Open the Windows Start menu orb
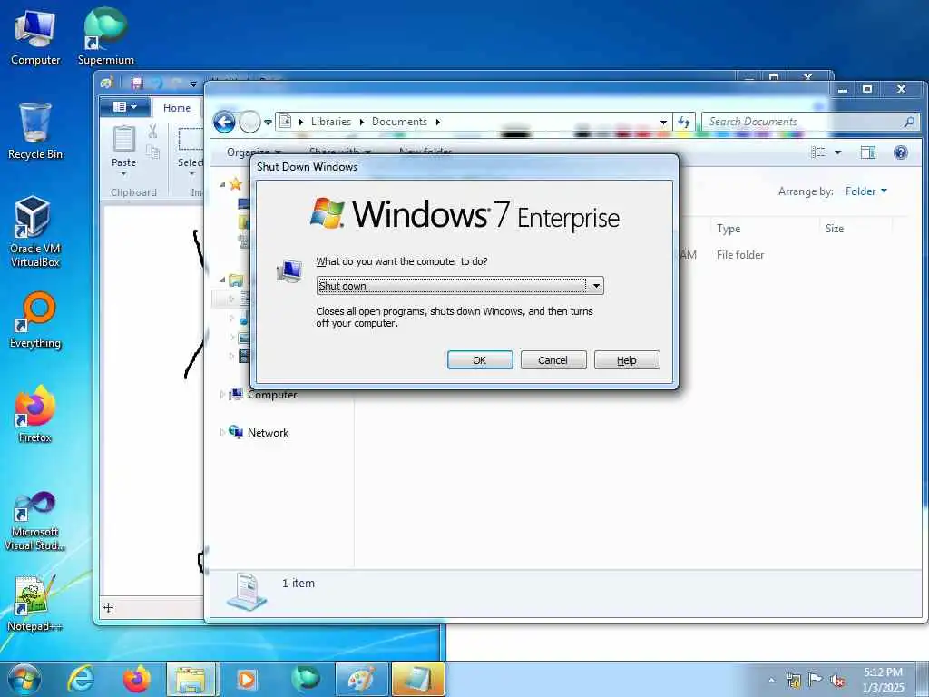 coord(24,679)
